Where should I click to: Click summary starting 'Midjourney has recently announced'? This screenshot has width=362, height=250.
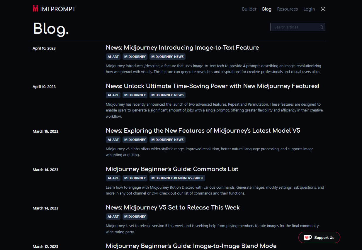(x=214, y=110)
